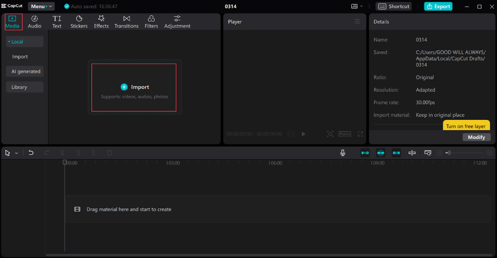This screenshot has height=258, width=497.
Task: Undo the last action
Action: tap(31, 153)
